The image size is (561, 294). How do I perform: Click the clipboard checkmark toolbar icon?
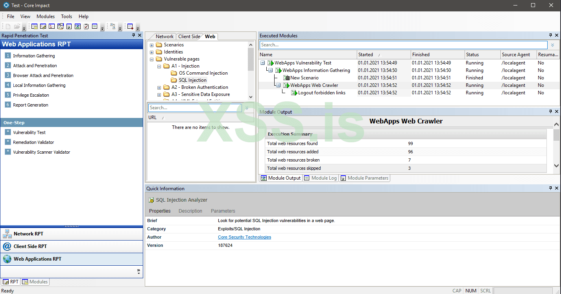(x=86, y=26)
